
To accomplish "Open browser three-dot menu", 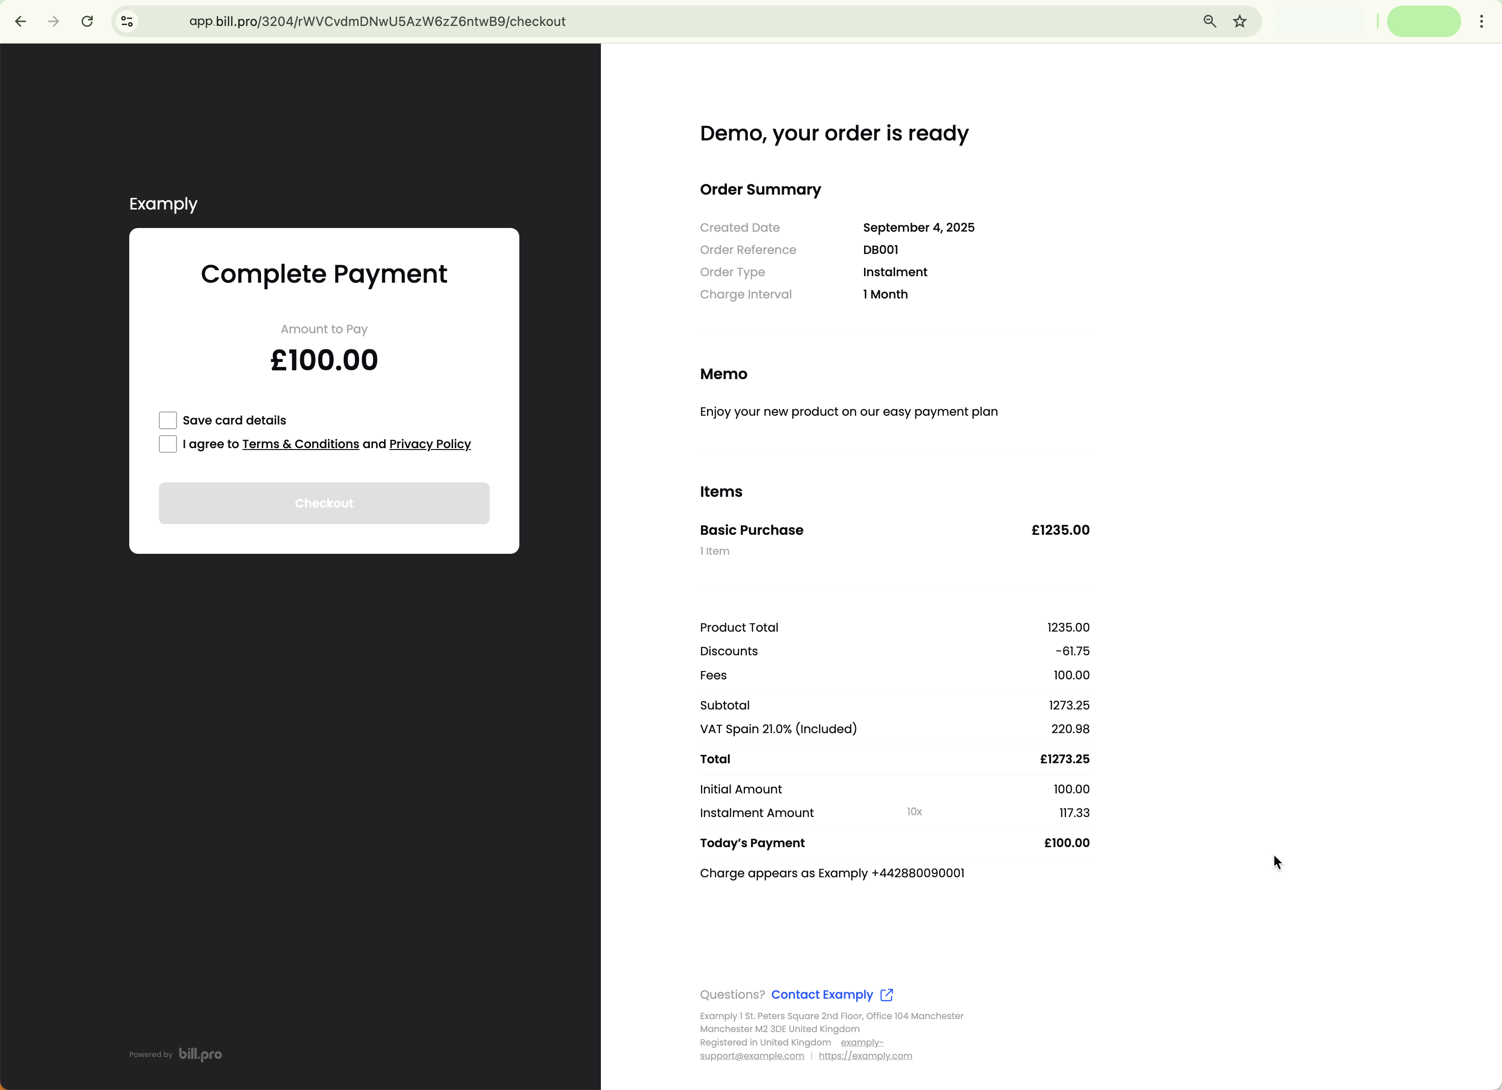I will pyautogui.click(x=1482, y=21).
